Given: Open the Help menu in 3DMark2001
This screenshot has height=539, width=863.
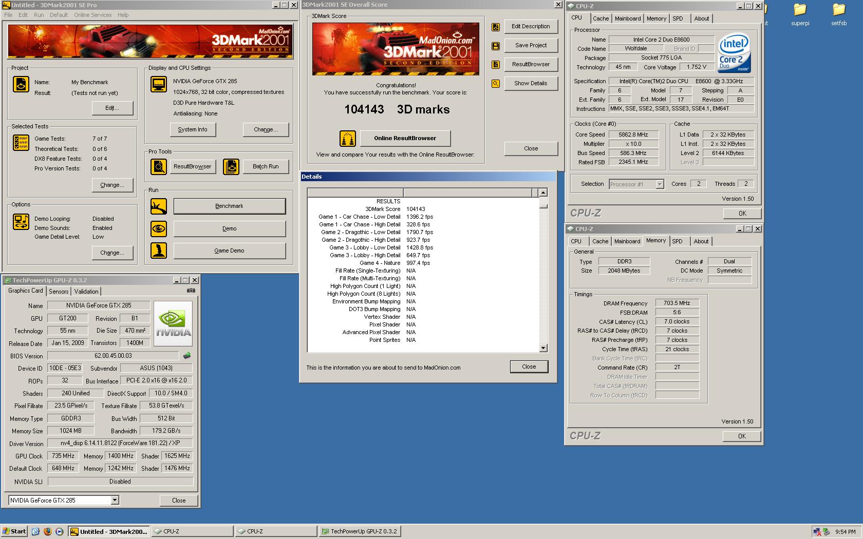Looking at the screenshot, I should (x=123, y=15).
